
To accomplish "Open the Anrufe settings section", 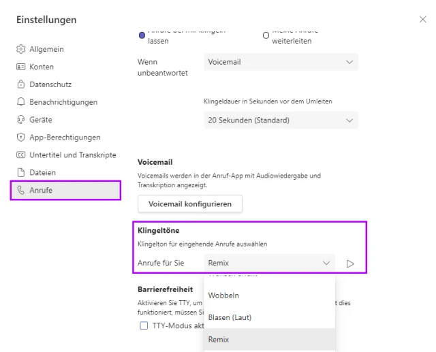I will (66, 190).
